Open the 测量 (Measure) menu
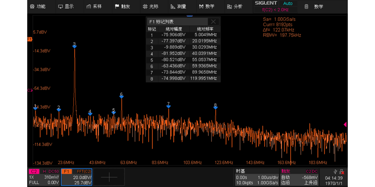 (178, 7)
